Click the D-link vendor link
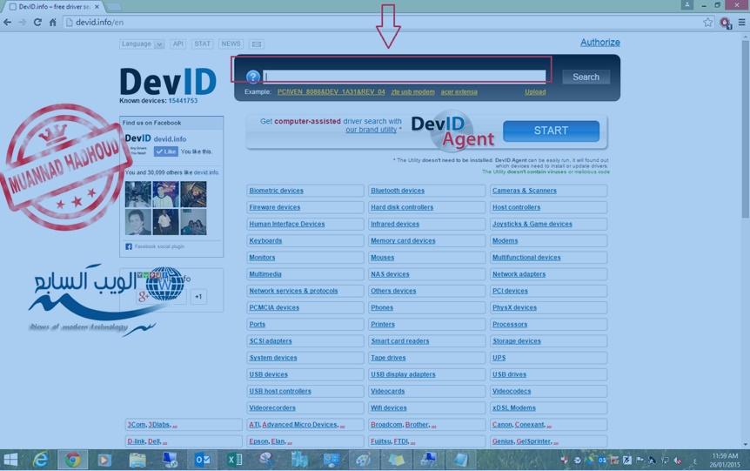Viewport: 750px width, 471px height. [136, 441]
